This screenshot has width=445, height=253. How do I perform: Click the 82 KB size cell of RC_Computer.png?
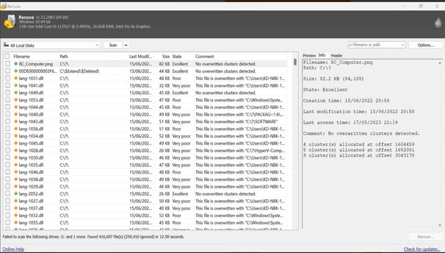pyautogui.click(x=164, y=64)
